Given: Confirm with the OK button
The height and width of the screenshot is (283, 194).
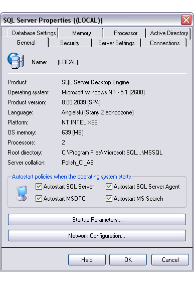Looking at the screenshot, I should click(128, 260).
